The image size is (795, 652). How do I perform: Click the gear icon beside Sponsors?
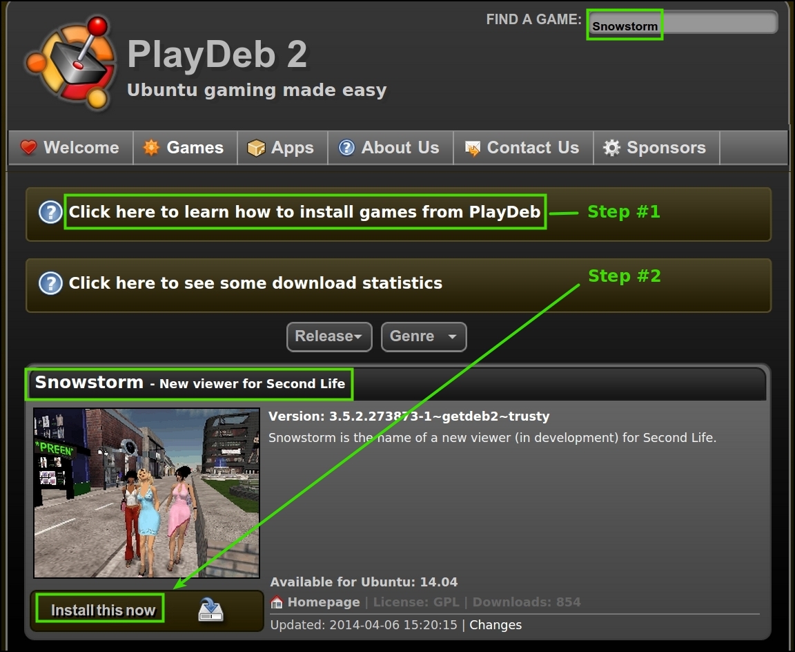click(611, 148)
